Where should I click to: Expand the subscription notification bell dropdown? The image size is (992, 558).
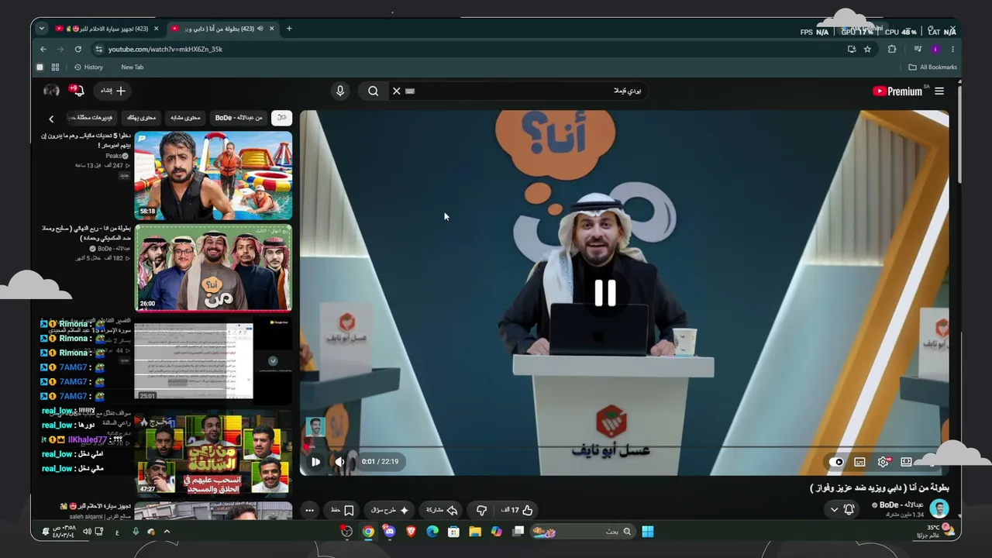click(842, 509)
